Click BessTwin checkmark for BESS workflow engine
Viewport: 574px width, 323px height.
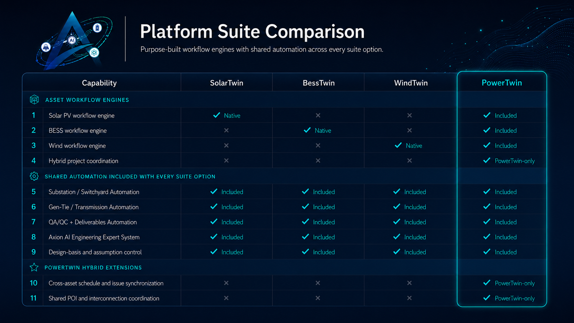pos(307,130)
